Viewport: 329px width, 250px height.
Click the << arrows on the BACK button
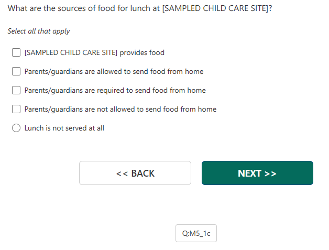122,173
